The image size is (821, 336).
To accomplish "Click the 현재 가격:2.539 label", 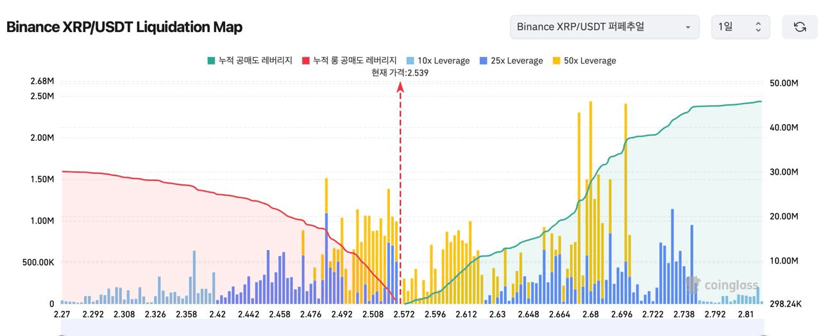I will click(400, 73).
